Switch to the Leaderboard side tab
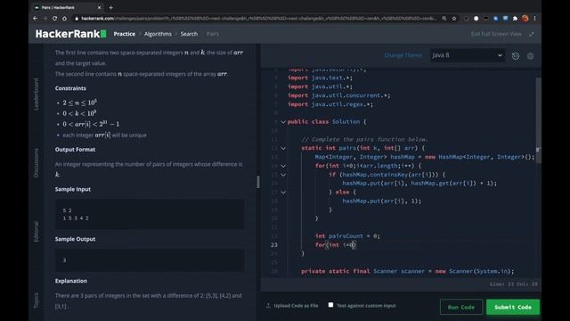The width and height of the screenshot is (570, 321). (36, 94)
